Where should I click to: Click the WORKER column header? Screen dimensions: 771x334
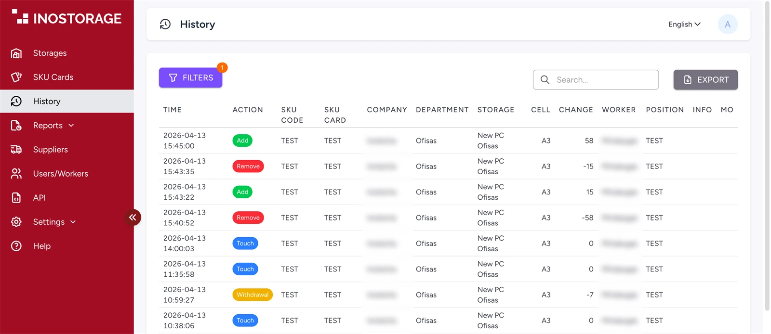tap(619, 110)
